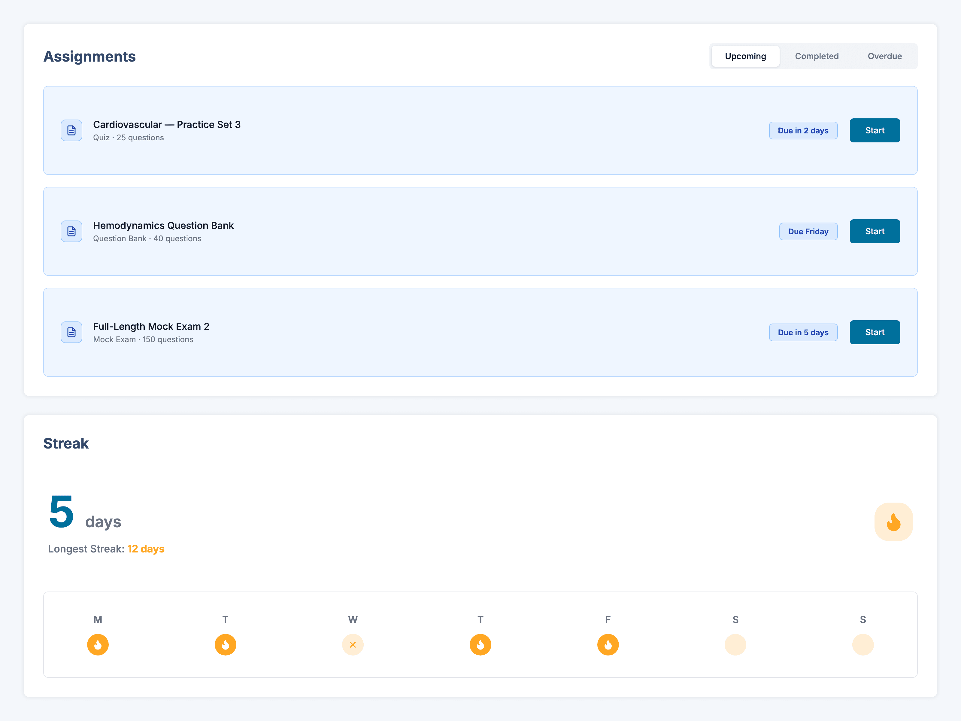Click the Due Friday badge
This screenshot has width=961, height=721.
click(x=808, y=231)
